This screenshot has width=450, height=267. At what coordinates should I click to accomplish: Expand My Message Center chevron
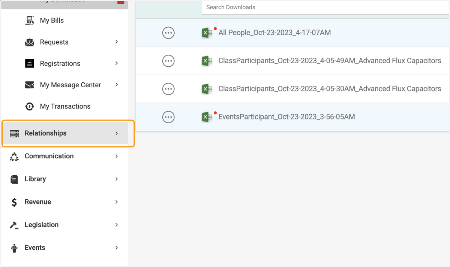point(117,85)
